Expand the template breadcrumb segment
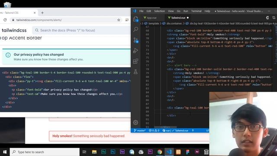This screenshot has height=156, width=277. (152, 23)
